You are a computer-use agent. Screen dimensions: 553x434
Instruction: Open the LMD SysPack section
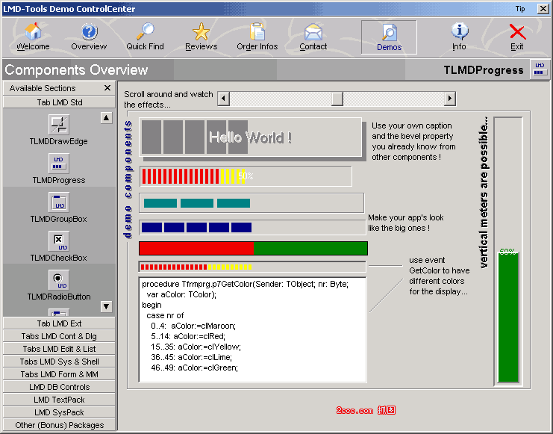(x=59, y=412)
